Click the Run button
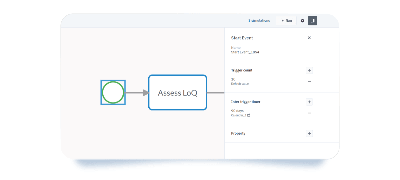The width and height of the screenshot is (400, 180). [x=286, y=21]
